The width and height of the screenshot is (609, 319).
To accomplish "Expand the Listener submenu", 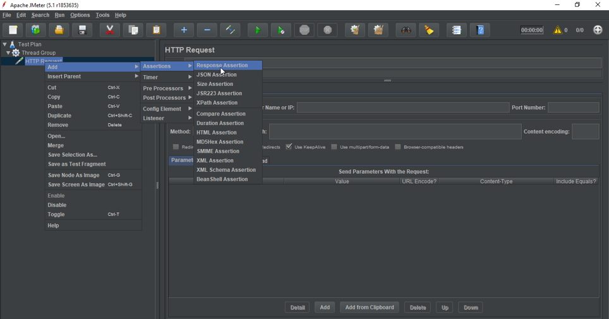I will 167,118.
